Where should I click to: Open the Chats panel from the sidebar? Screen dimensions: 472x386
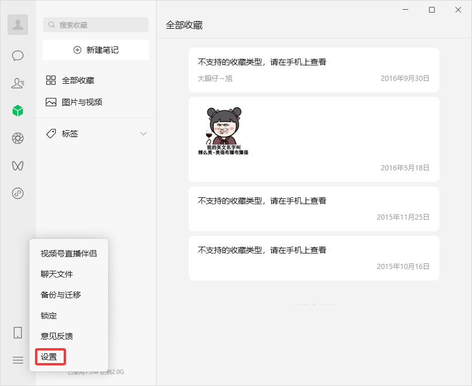(17, 55)
